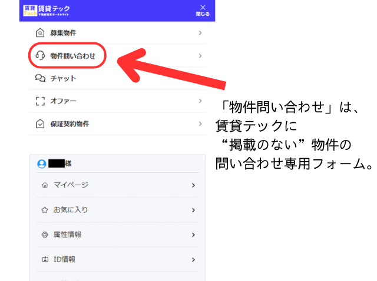
Task: Click the ID card icon beside ID情報
Action: (45, 259)
